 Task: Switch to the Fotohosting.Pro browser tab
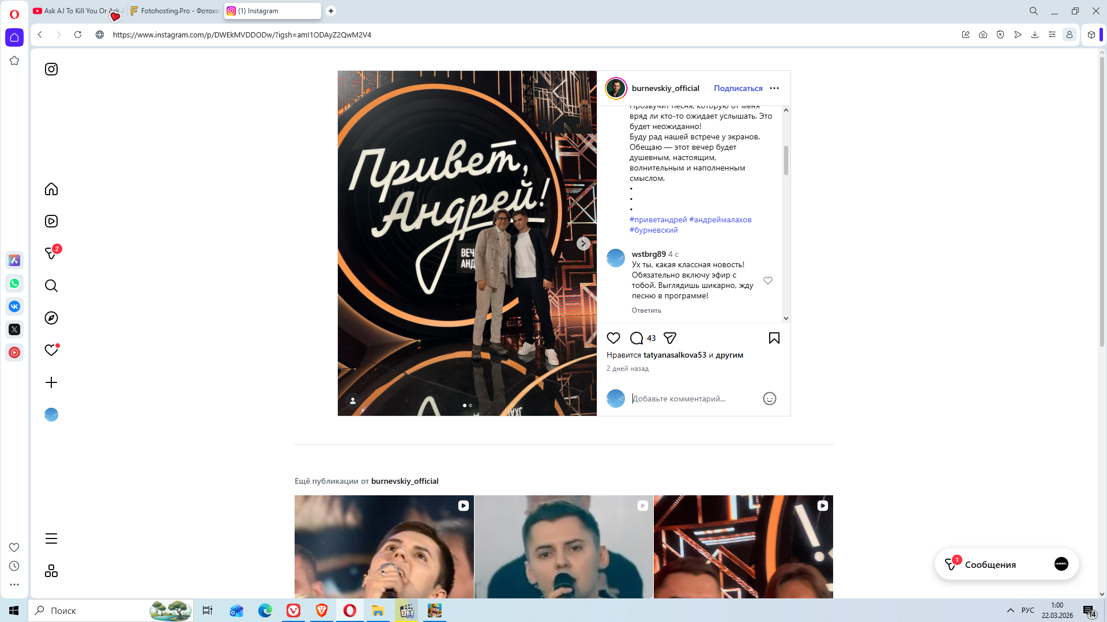(x=176, y=11)
